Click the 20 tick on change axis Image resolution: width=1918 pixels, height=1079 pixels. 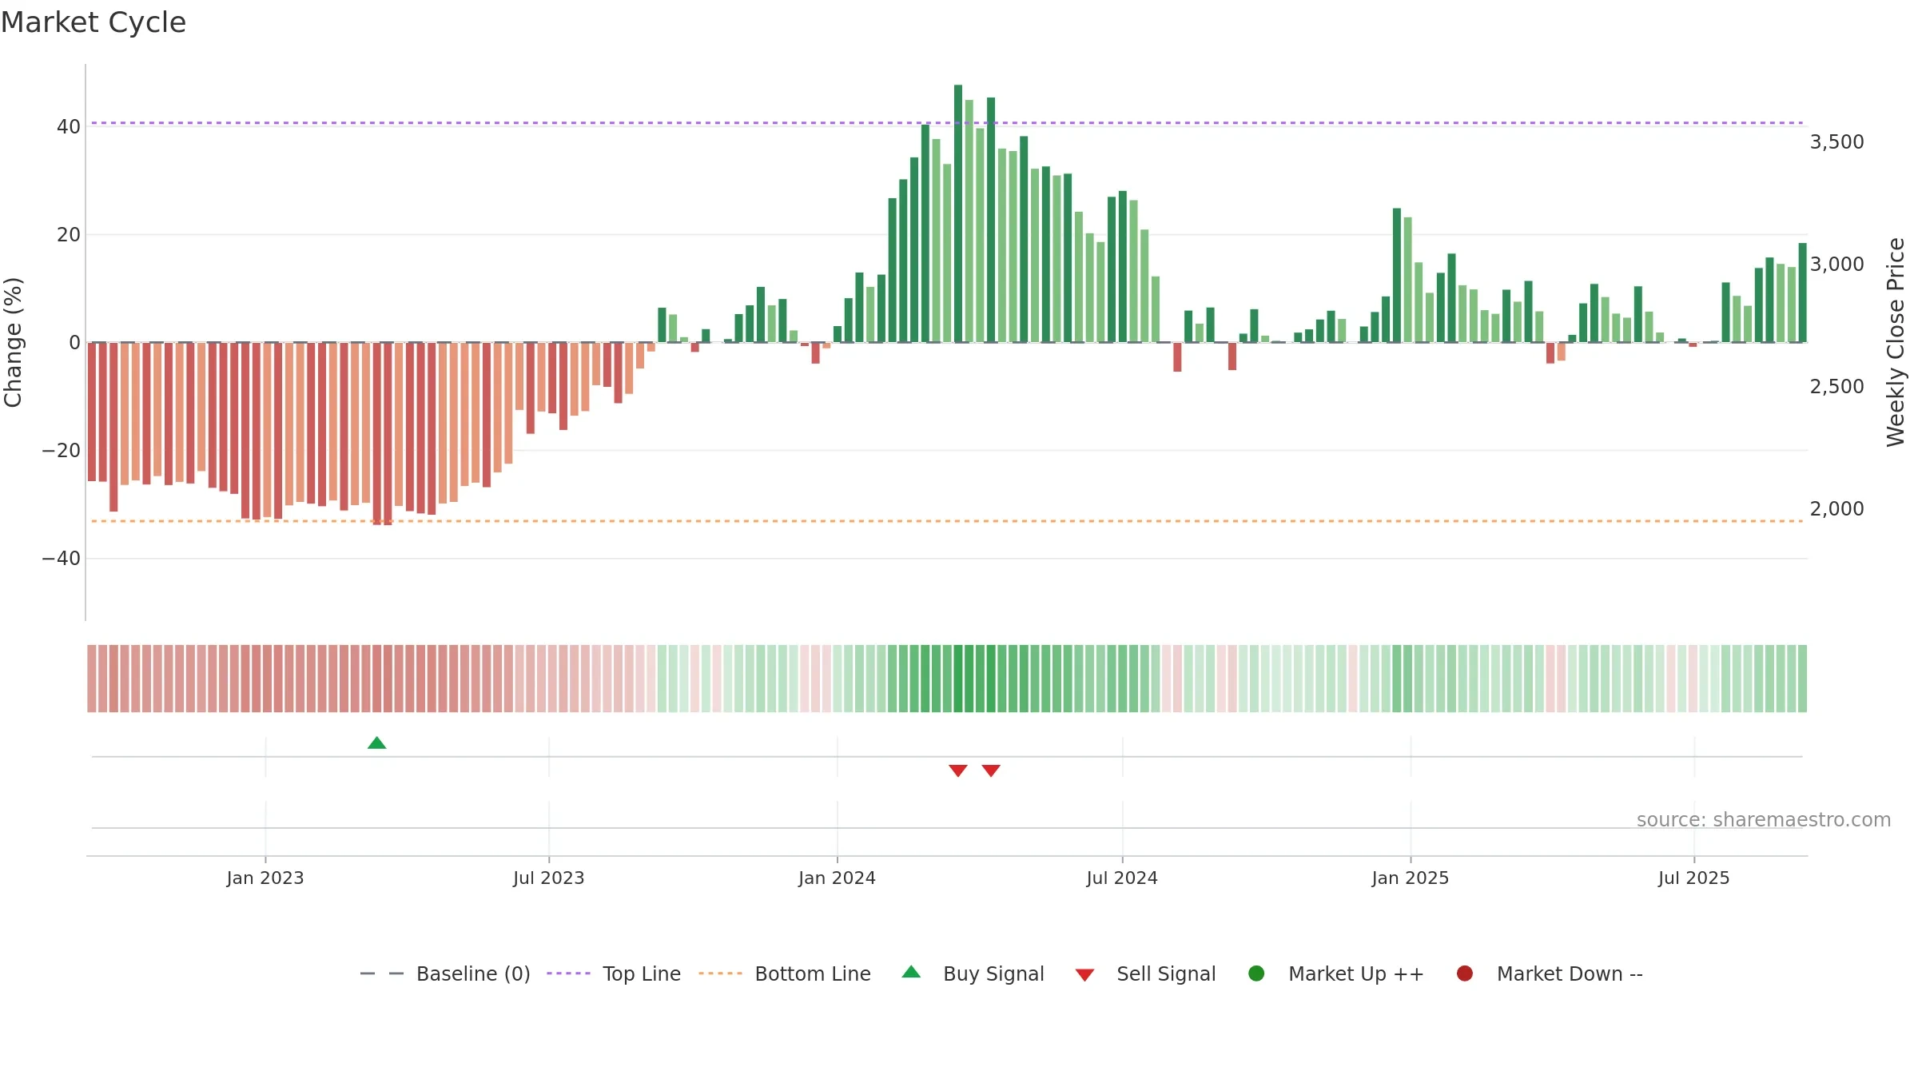click(69, 234)
